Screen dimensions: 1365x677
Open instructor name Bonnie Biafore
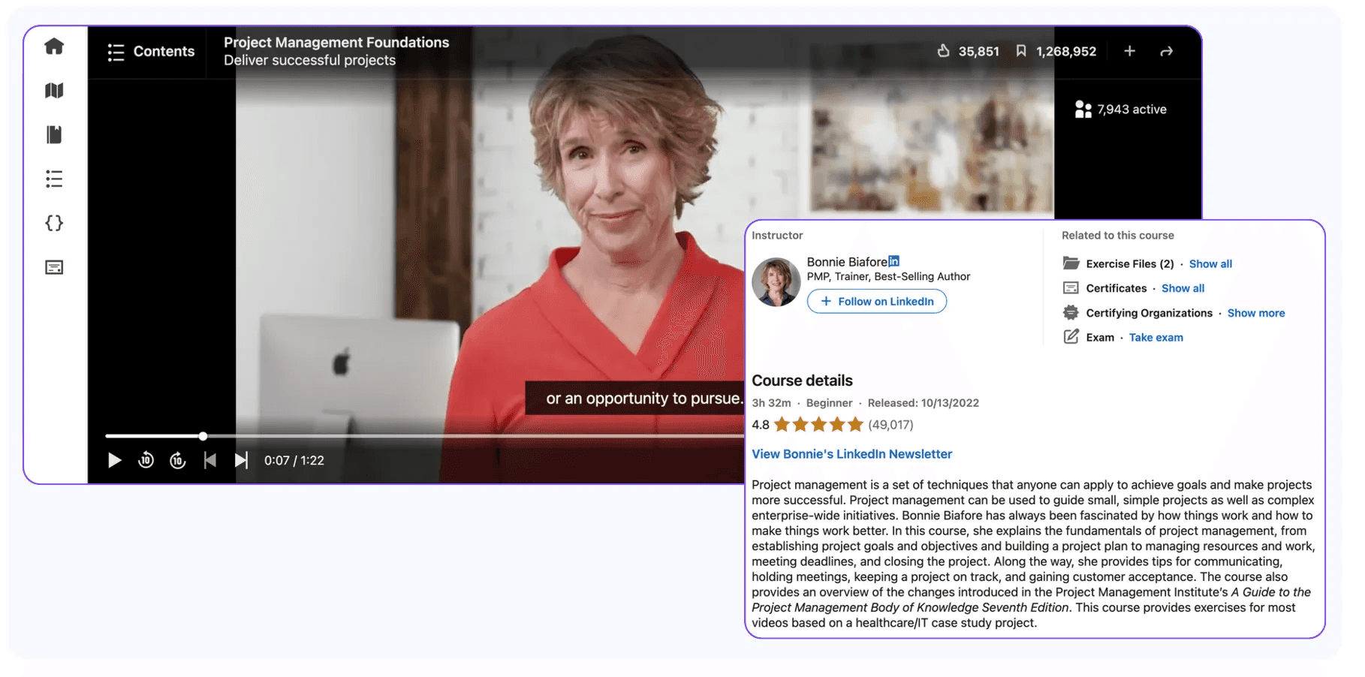pyautogui.click(x=847, y=262)
